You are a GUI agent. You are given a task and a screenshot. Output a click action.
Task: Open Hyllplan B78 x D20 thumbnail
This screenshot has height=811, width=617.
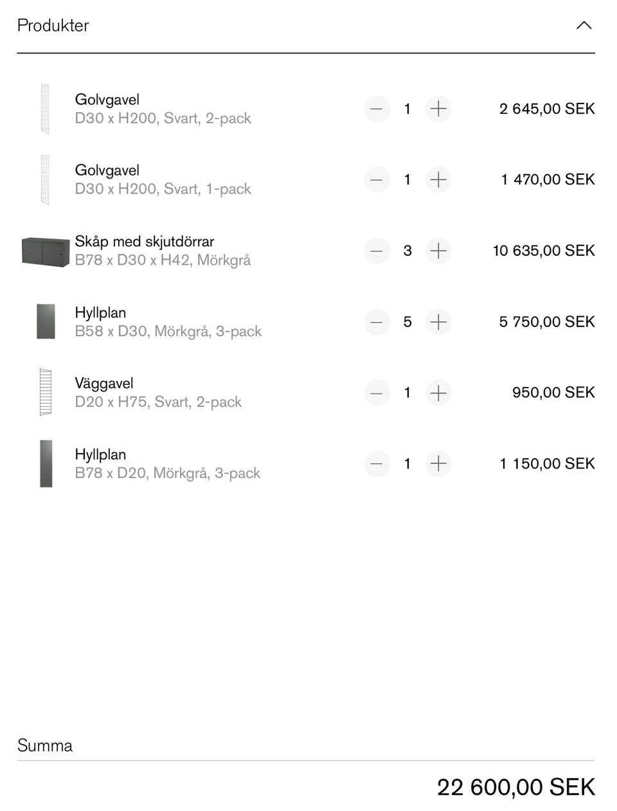tap(46, 463)
